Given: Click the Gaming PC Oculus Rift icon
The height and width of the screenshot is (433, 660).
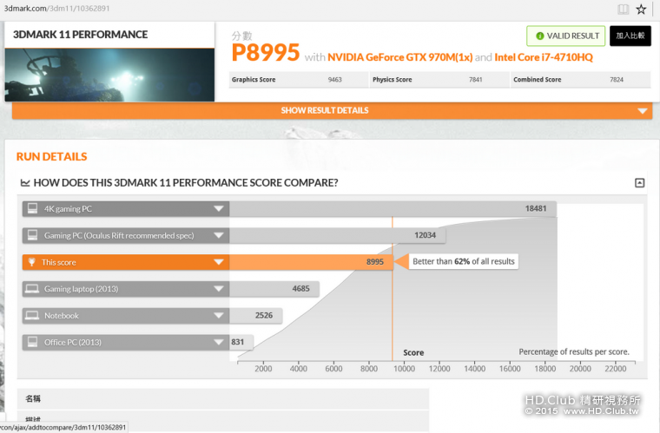Looking at the screenshot, I should 32,235.
